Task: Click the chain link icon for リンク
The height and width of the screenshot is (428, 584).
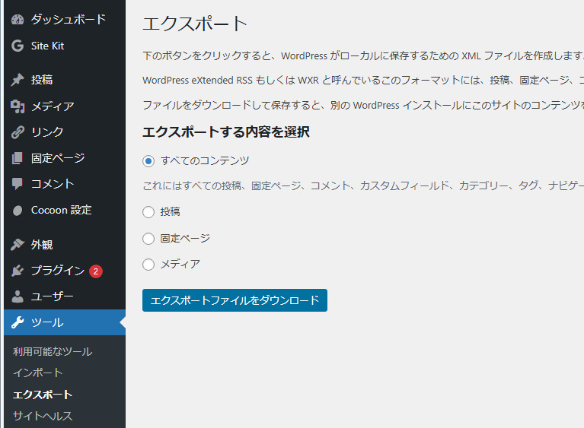Action: coord(18,132)
